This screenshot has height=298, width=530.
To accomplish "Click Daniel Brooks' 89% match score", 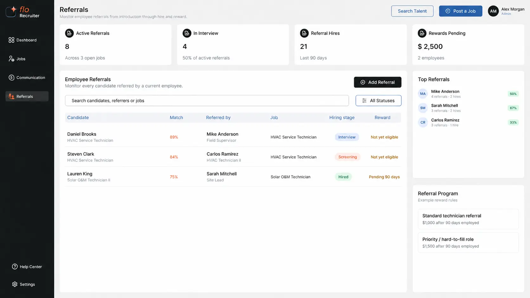I will pos(174,137).
